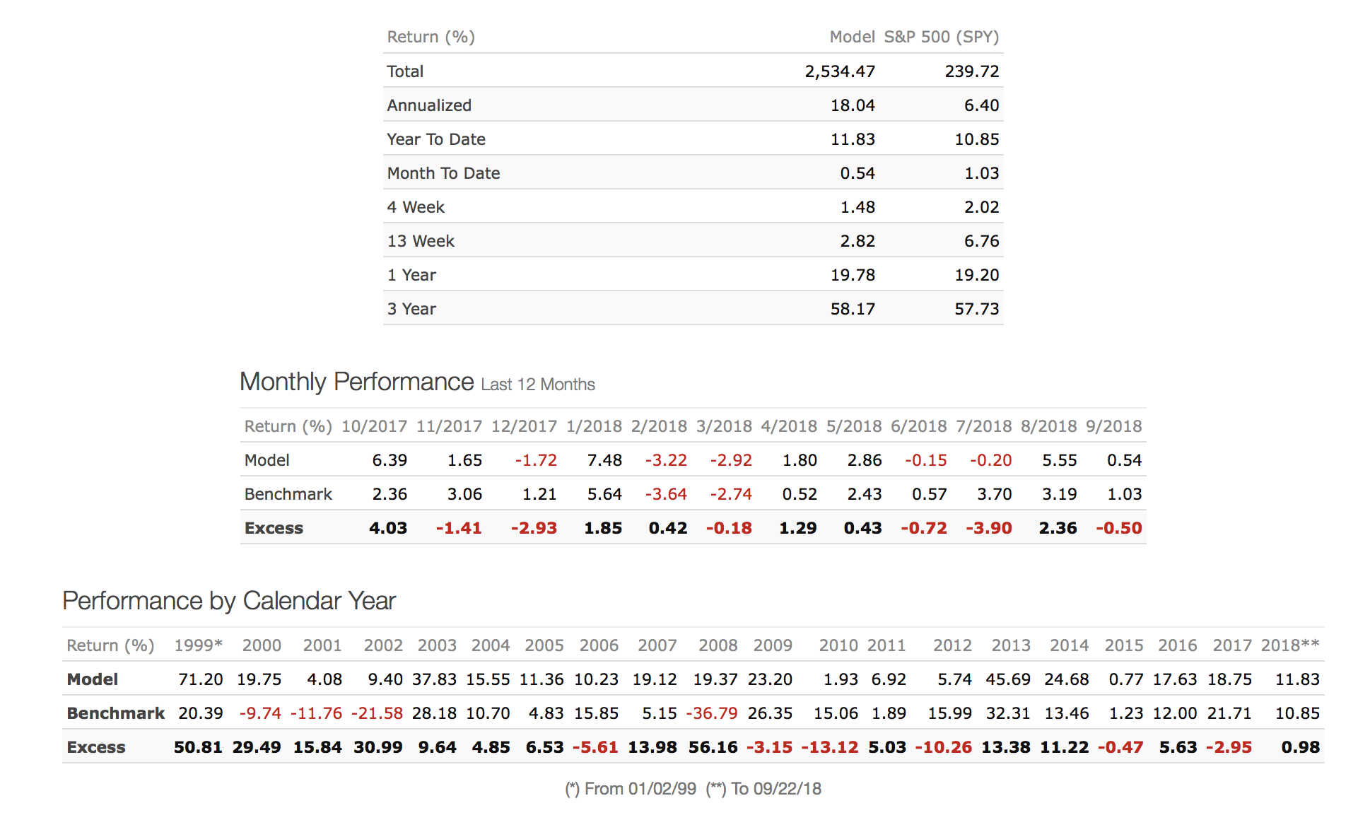Click the 13 Week benchmark value 6.76
This screenshot has height=820, width=1370.
click(981, 241)
